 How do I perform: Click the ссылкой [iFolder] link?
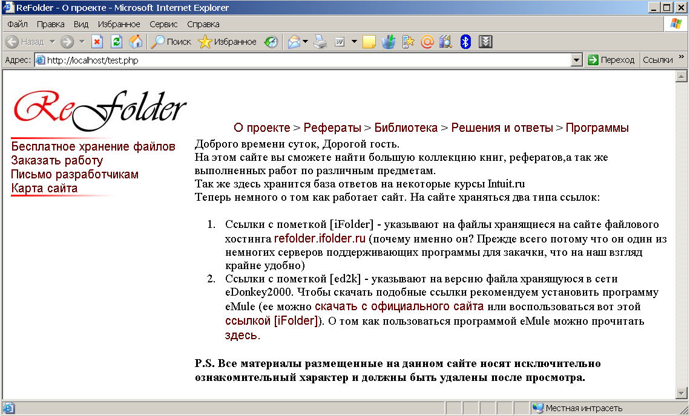point(272,320)
